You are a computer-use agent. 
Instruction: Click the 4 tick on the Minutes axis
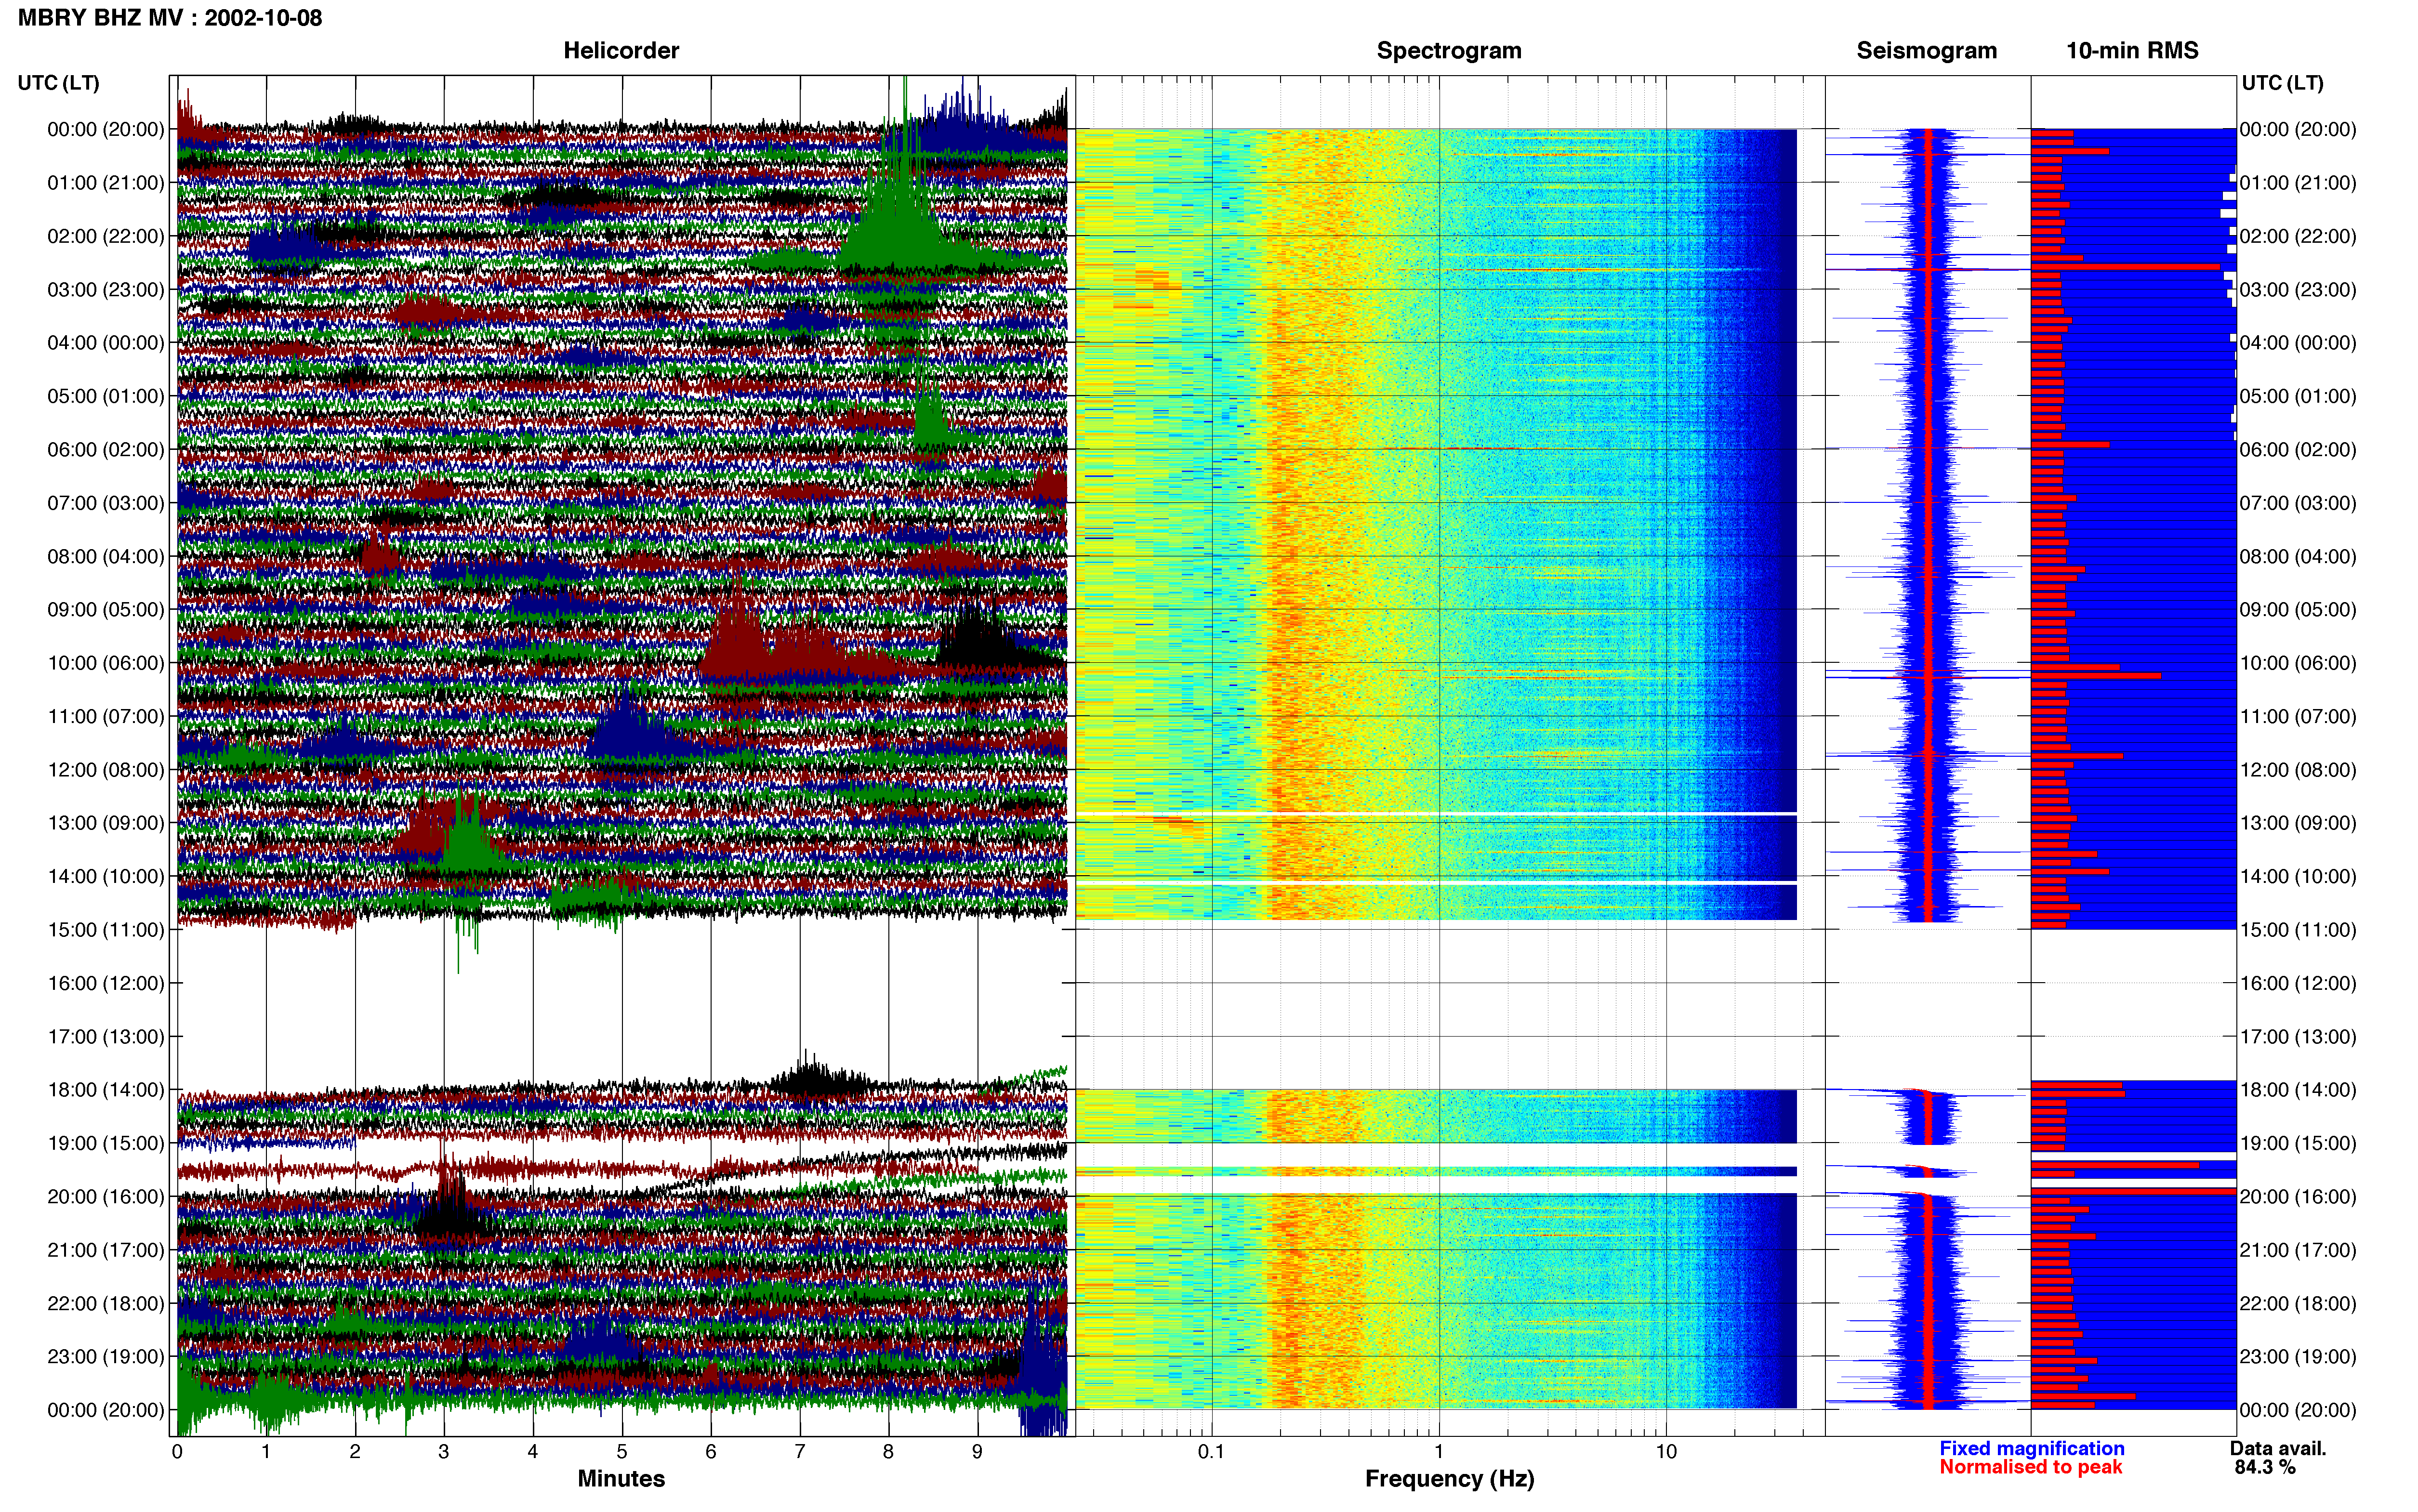tap(533, 1452)
